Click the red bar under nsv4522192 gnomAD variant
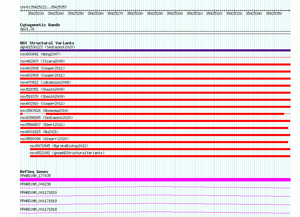Image resolution: width=300 pixels, height=217 pixels. [x=160, y=156]
